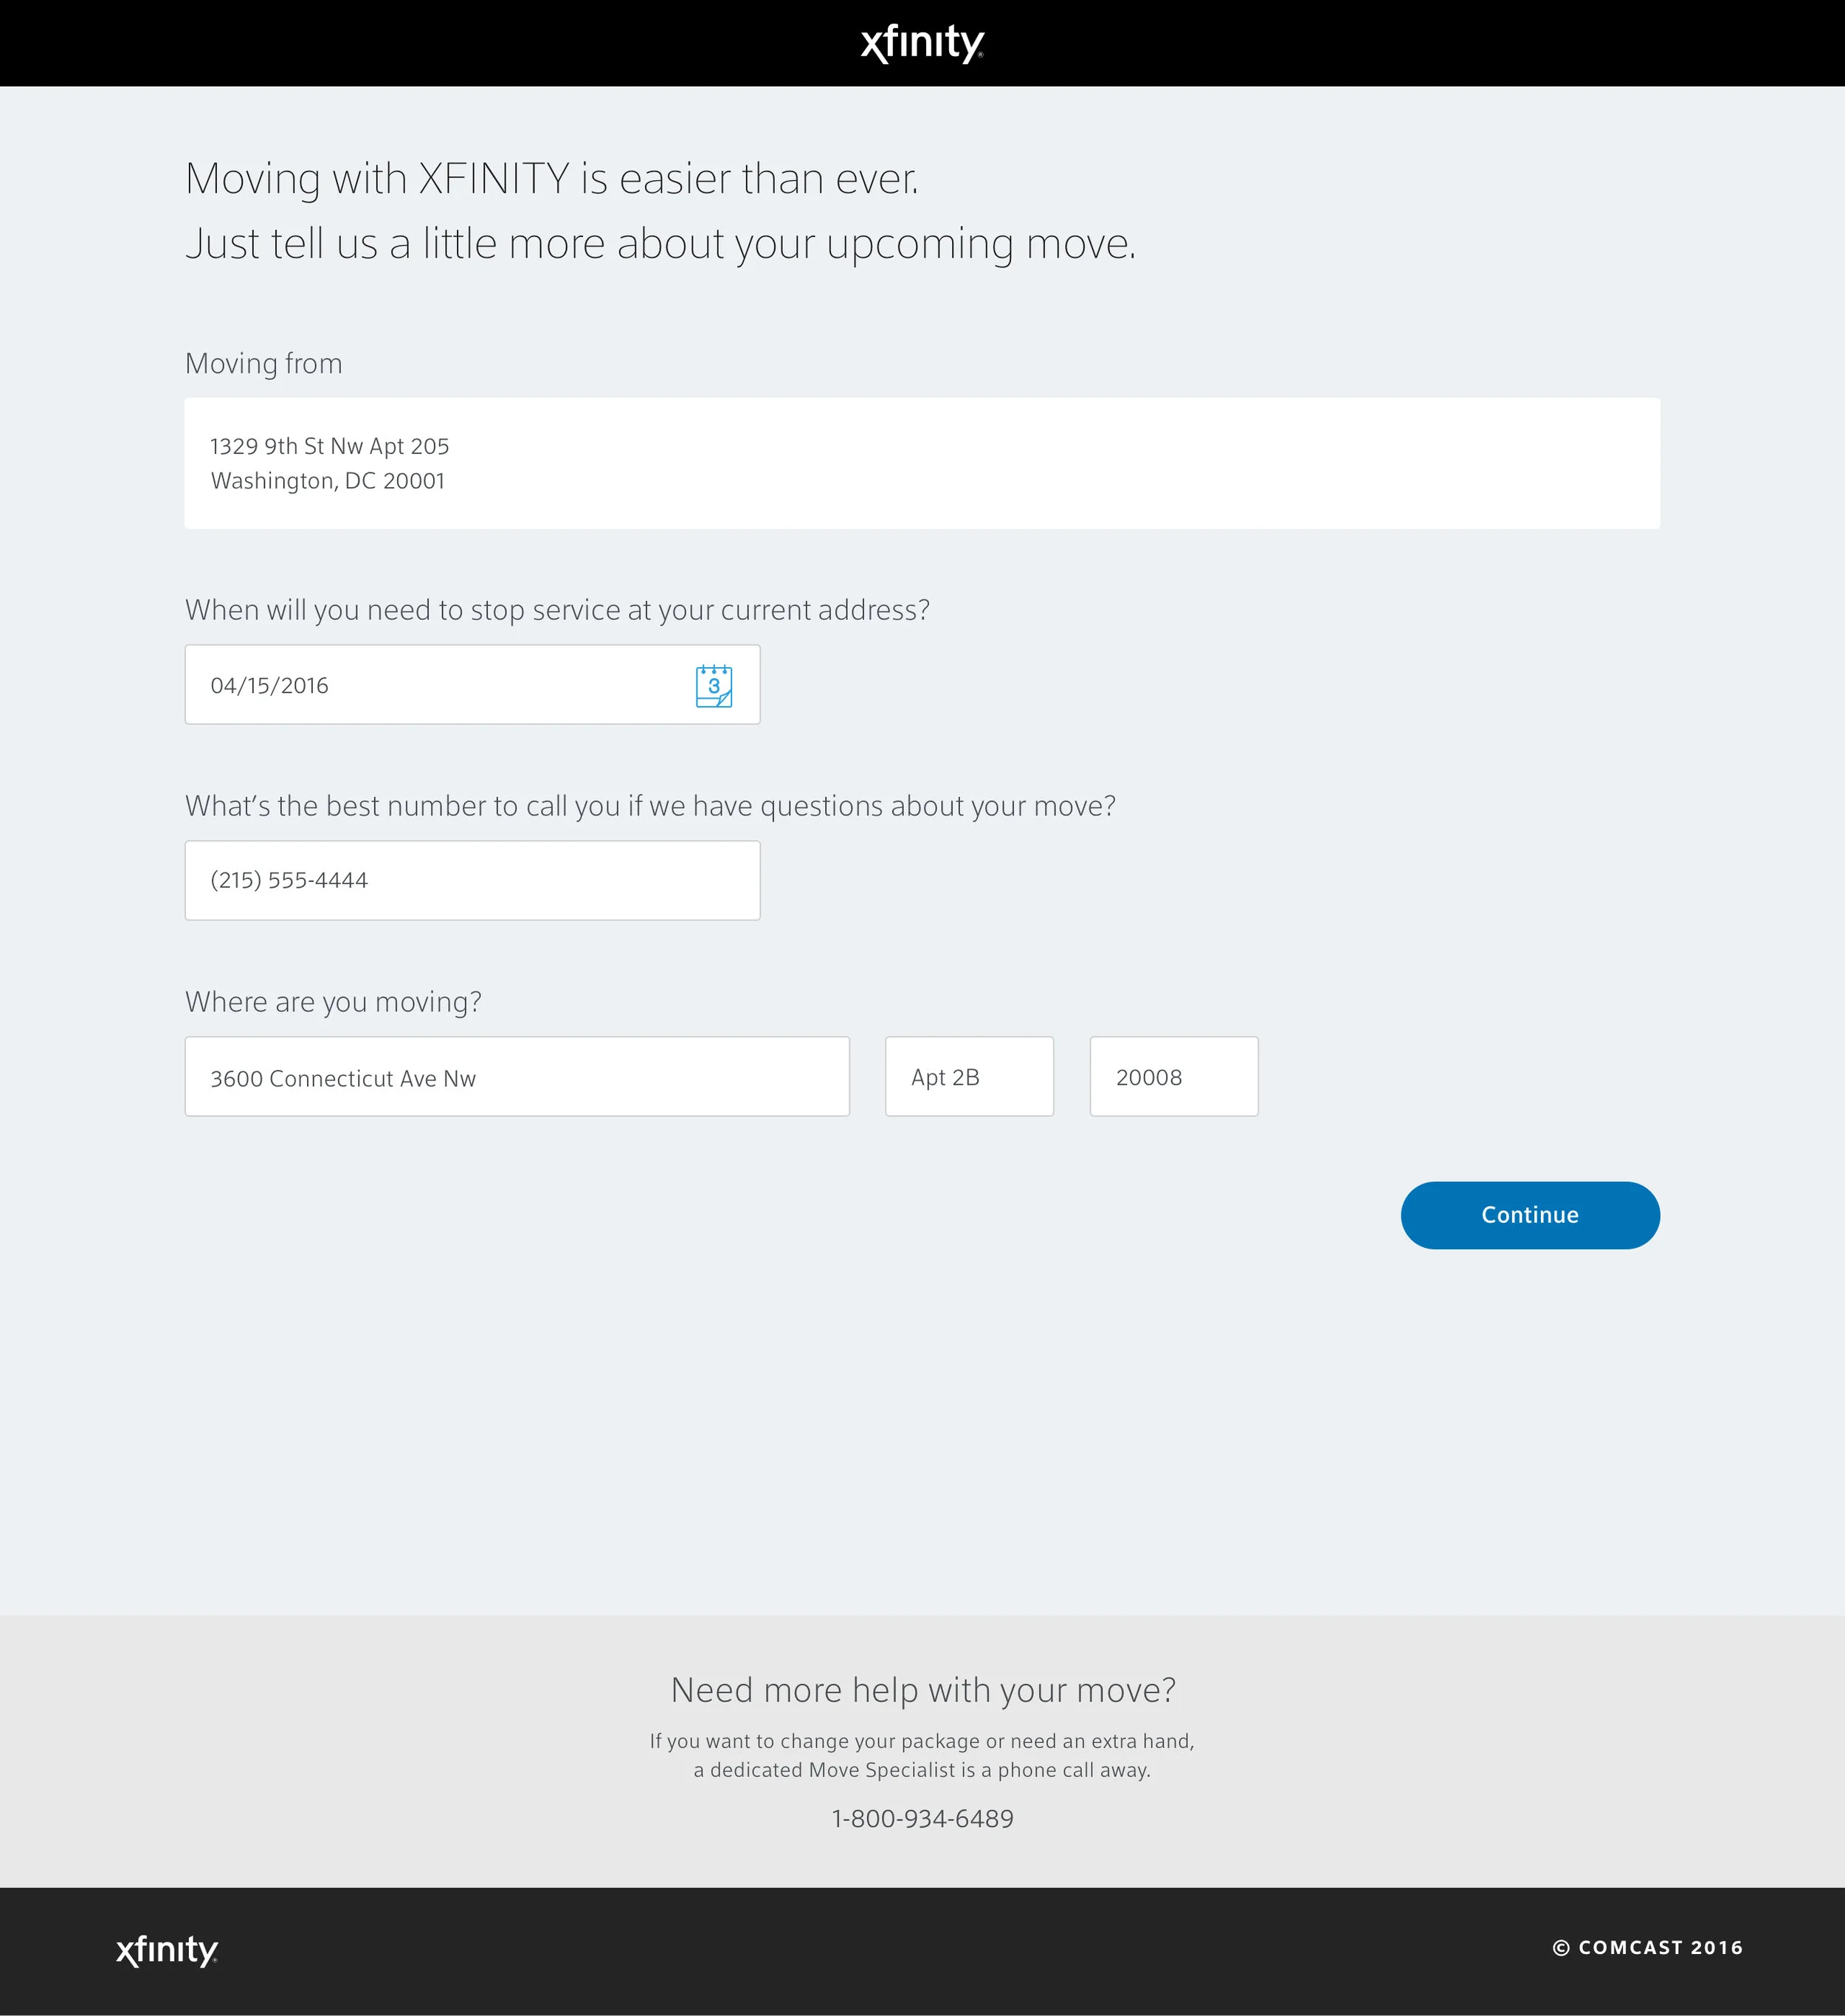Click the 'best number to call you' question label

coord(650,806)
